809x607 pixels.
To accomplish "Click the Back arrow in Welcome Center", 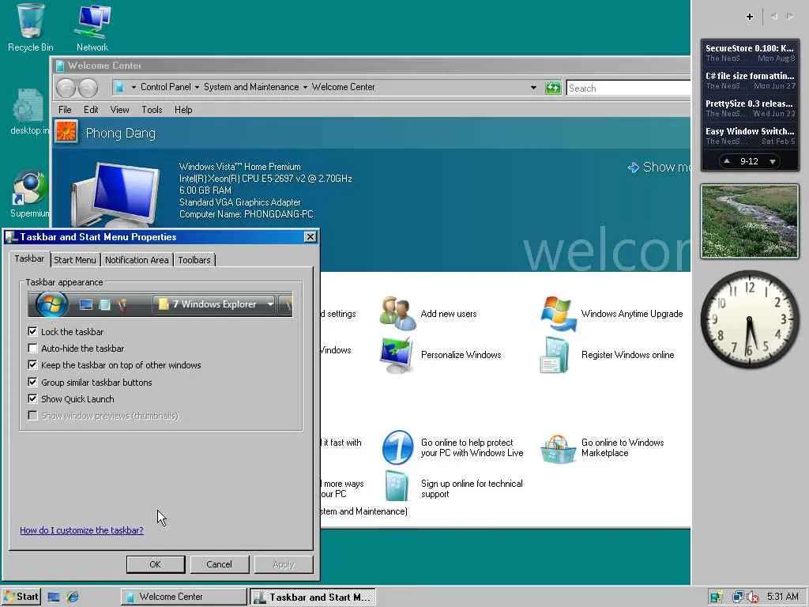I will (66, 88).
